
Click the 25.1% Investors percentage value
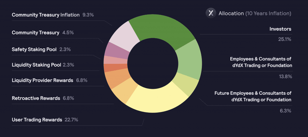[x=285, y=39]
